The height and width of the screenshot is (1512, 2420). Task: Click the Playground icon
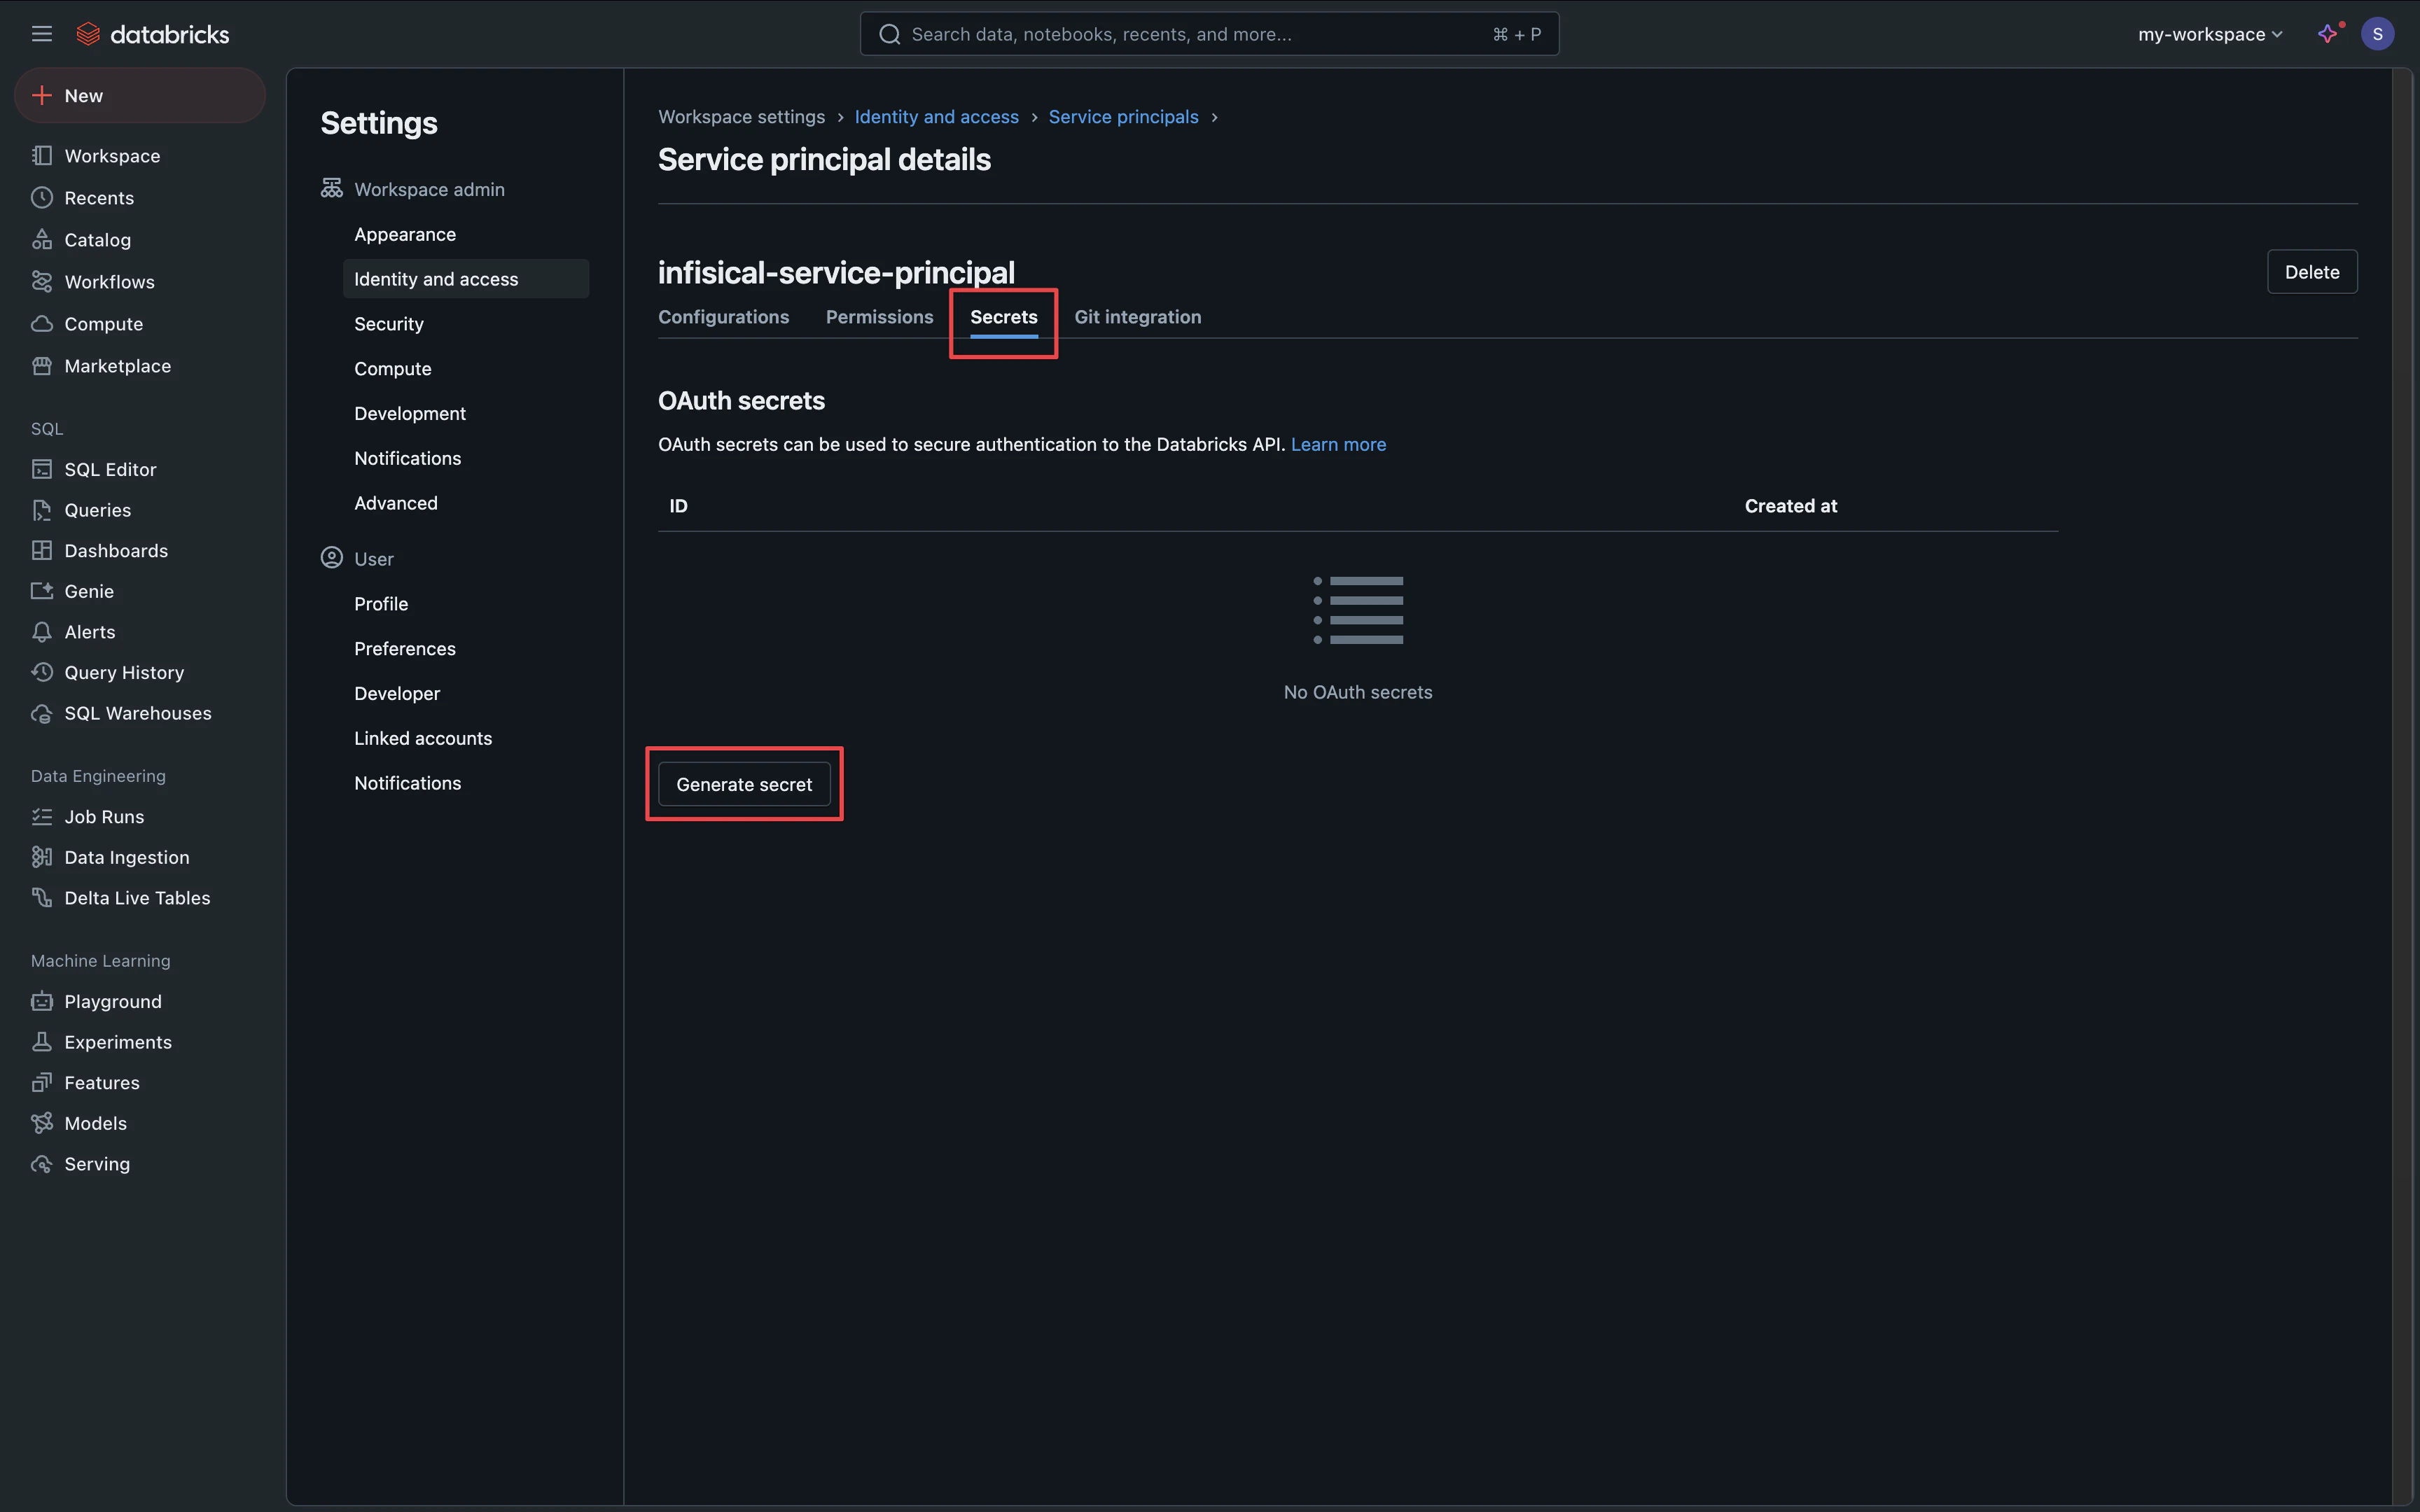point(42,1001)
